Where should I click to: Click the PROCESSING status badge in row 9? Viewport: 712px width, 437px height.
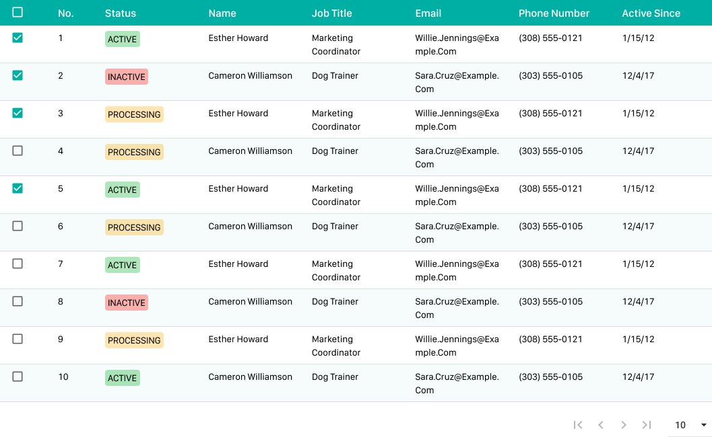[134, 340]
